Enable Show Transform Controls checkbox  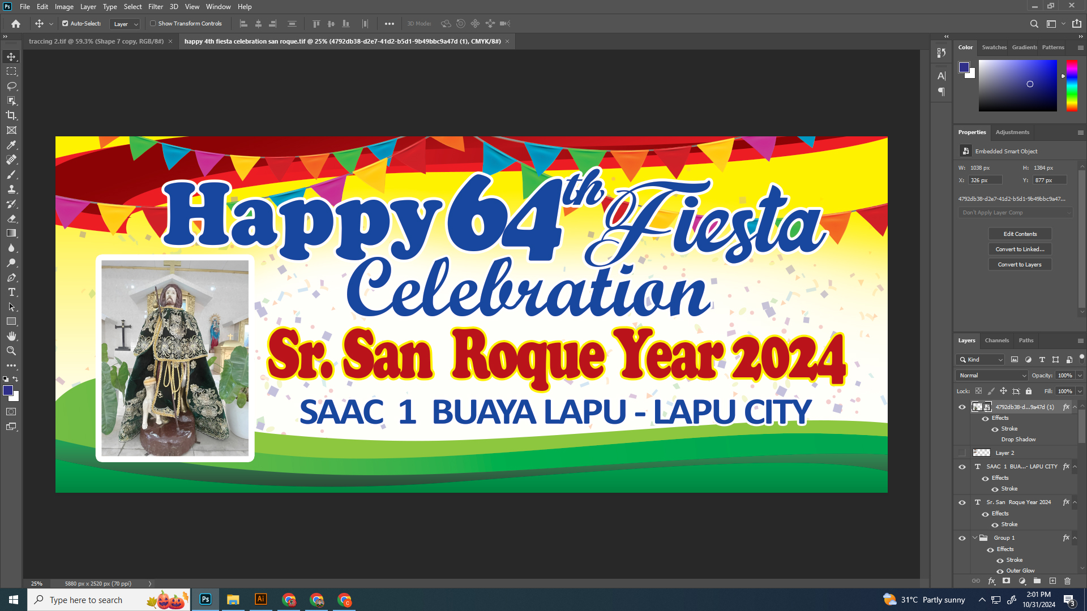pos(153,24)
